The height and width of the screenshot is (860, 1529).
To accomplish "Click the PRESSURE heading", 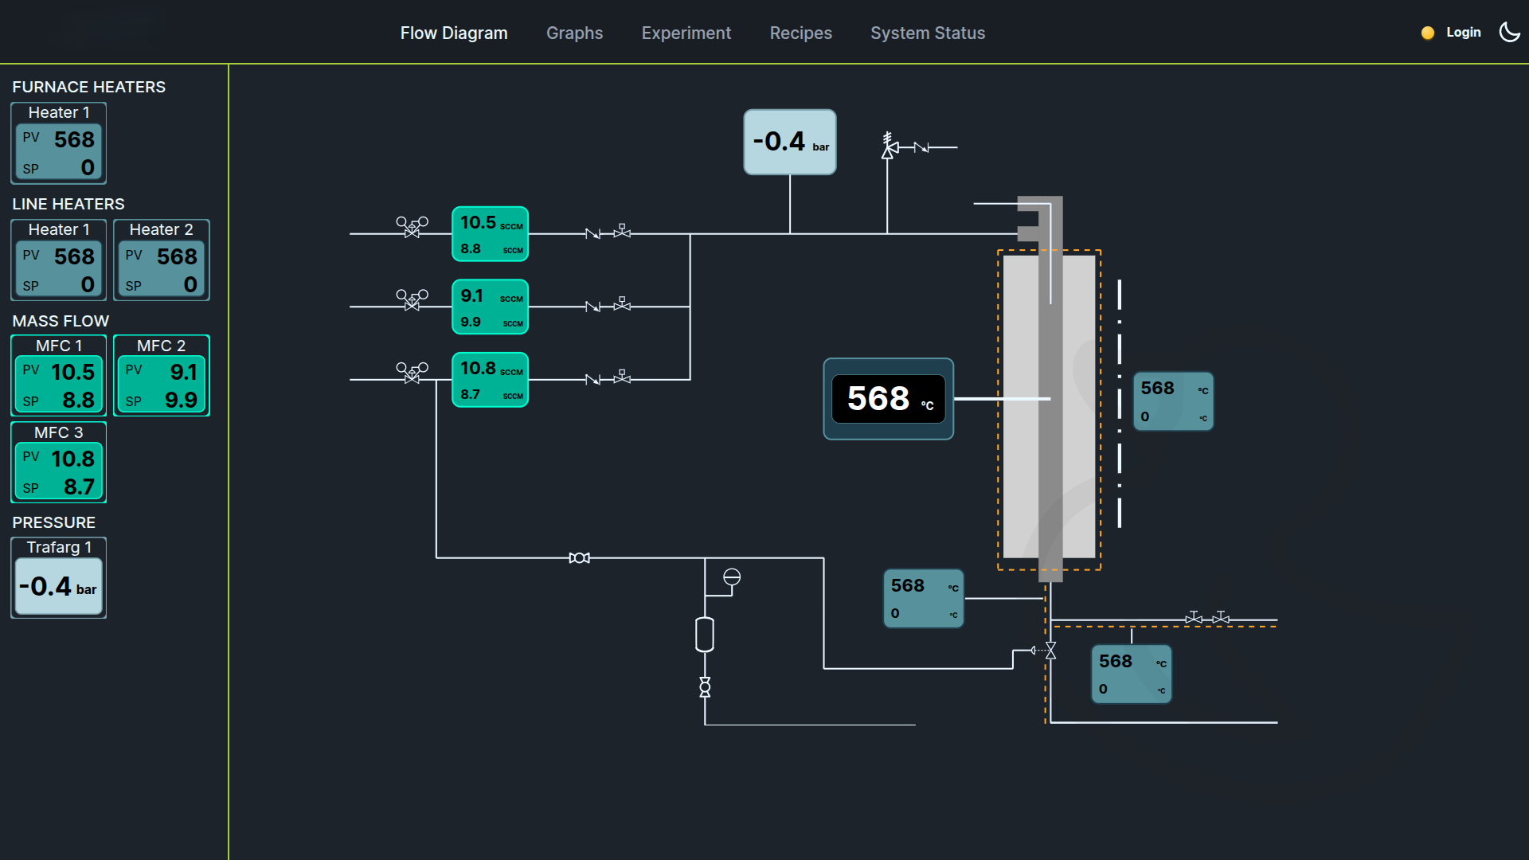I will tap(53, 522).
